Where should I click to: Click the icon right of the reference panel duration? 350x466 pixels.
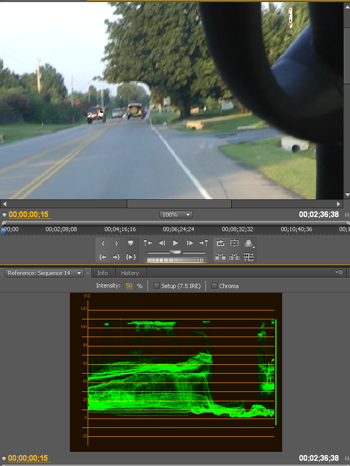[347, 458]
